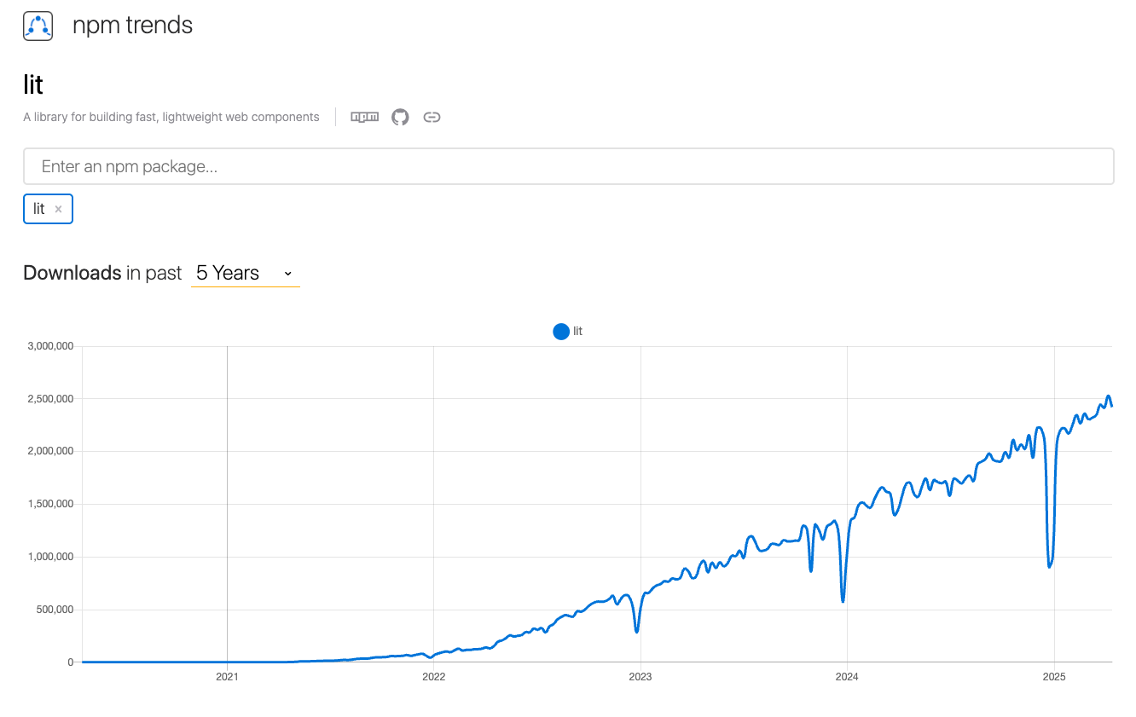Screen dimensions: 1136x717
Task: Open lit's page via the npm icon
Action: point(364,117)
